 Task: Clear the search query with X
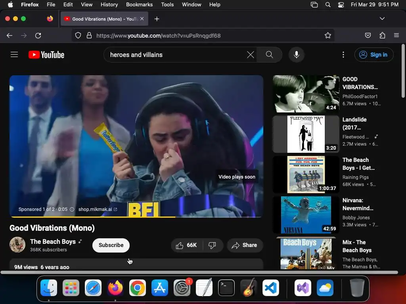[x=251, y=55]
